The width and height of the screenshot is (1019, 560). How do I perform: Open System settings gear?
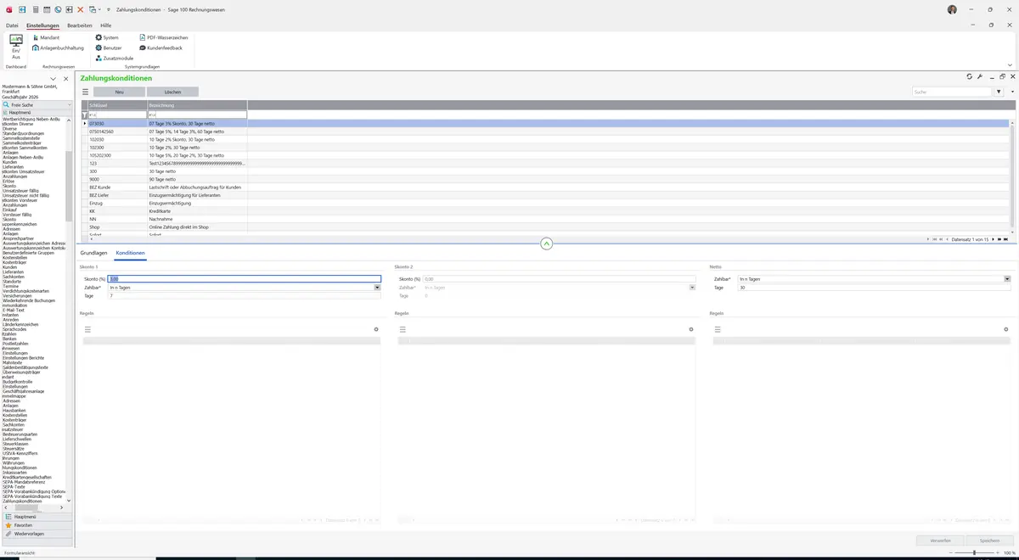[107, 38]
